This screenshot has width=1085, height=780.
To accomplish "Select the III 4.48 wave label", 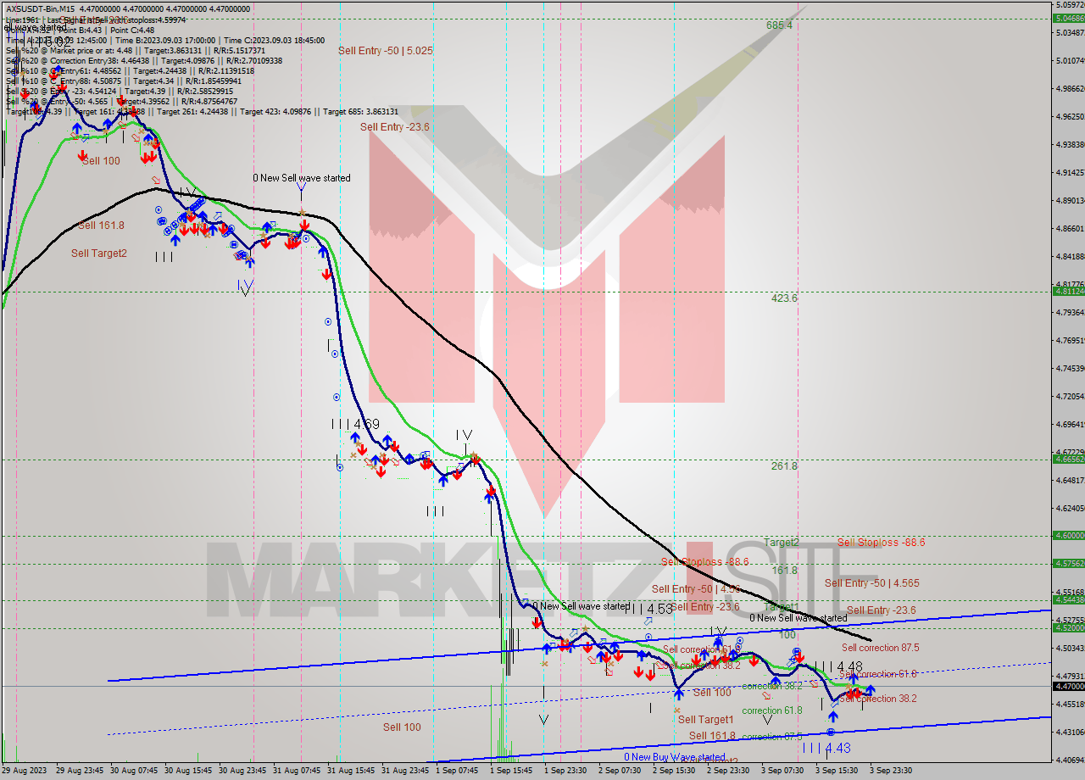I will tap(838, 666).
